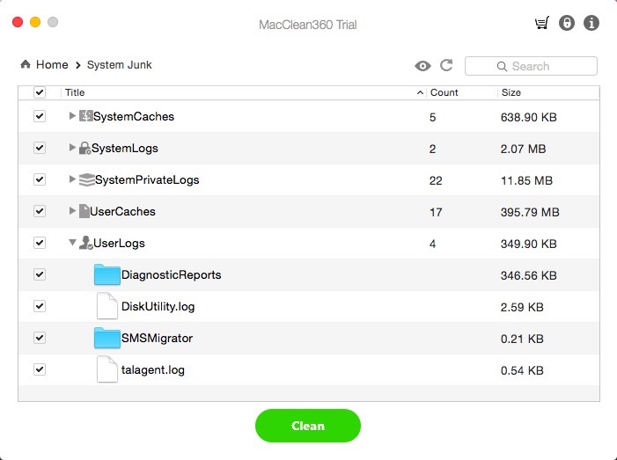The height and width of the screenshot is (460, 617).
Task: Click the SystemLogs lock icon
Action: (x=85, y=148)
